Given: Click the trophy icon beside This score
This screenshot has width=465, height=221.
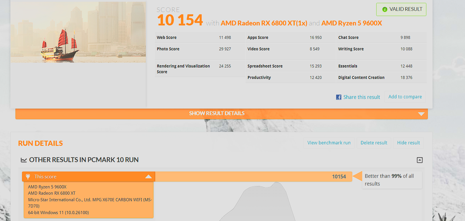Looking at the screenshot, I should [28, 177].
